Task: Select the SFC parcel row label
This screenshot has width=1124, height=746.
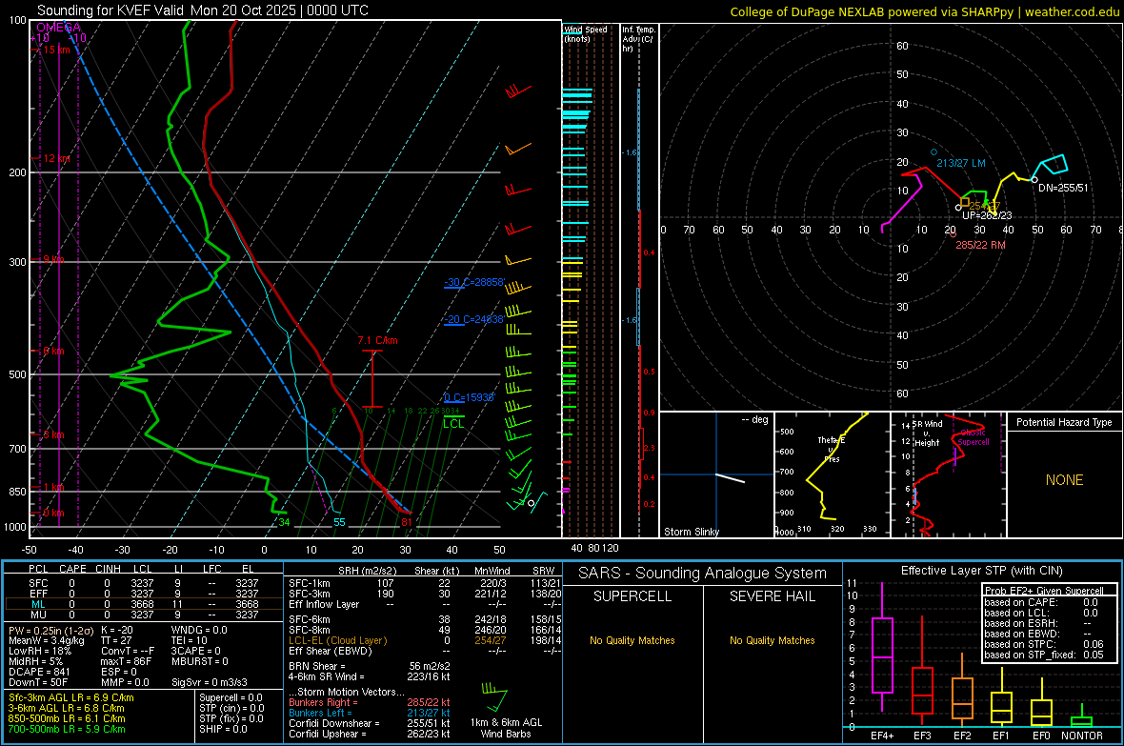Action: (x=38, y=583)
